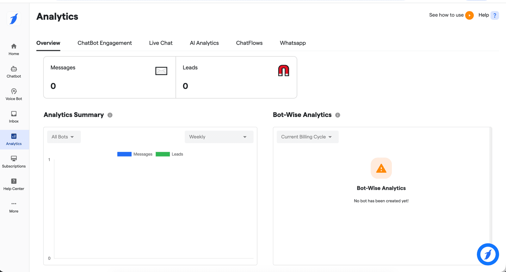The height and width of the screenshot is (272, 506).
Task: Toggle the green Leads legend swatch
Action: click(163, 154)
